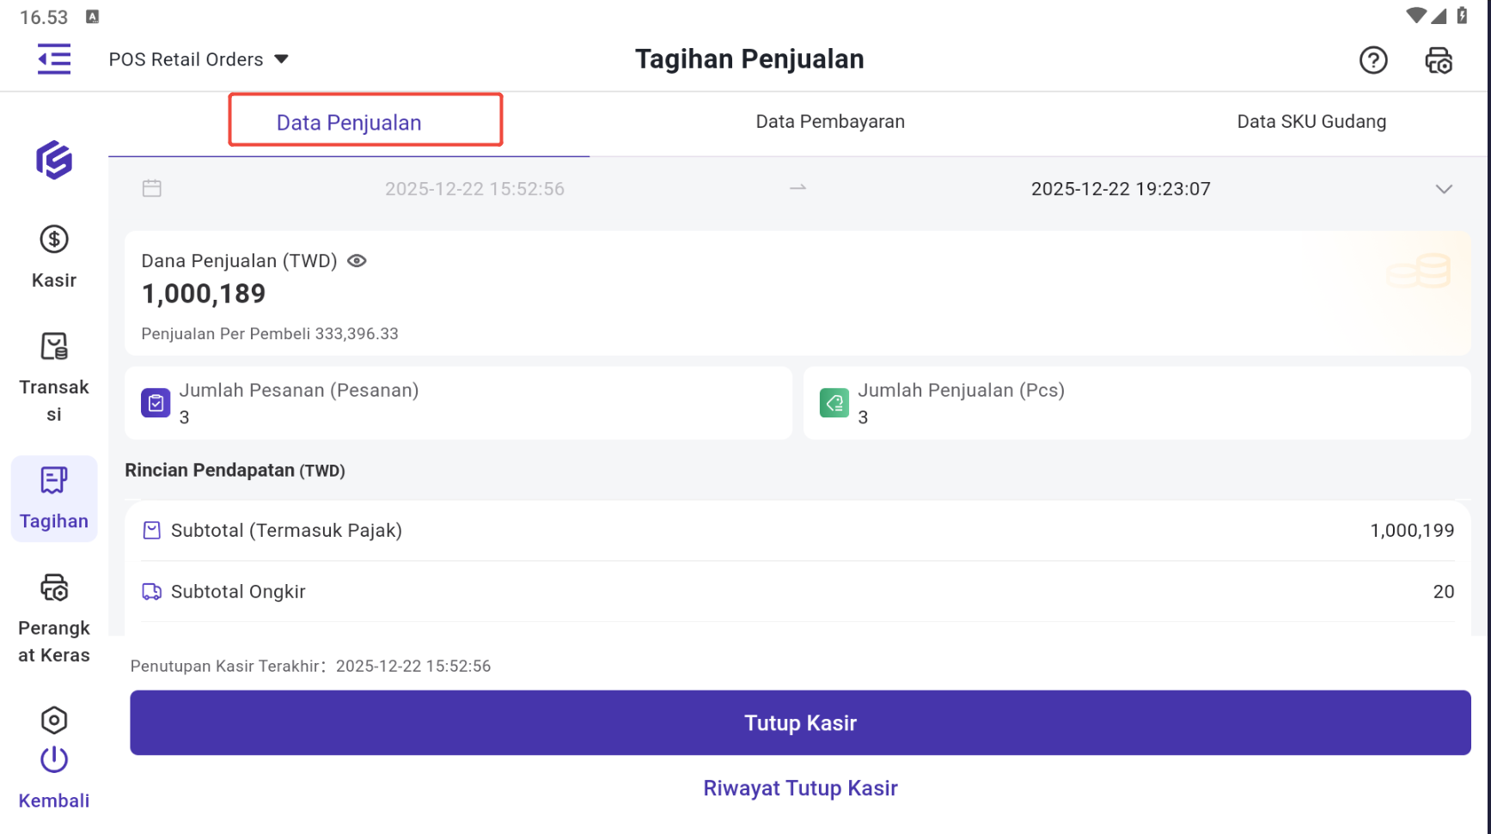Select the Data Penjualan tab
Screen dimensions: 1491x834
[x=349, y=123]
